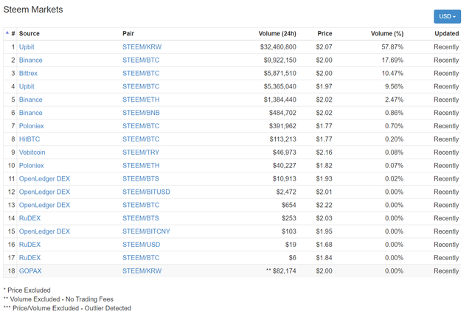Select the $1,384,440 volume cell
This screenshot has height=314, width=472.
click(x=280, y=100)
